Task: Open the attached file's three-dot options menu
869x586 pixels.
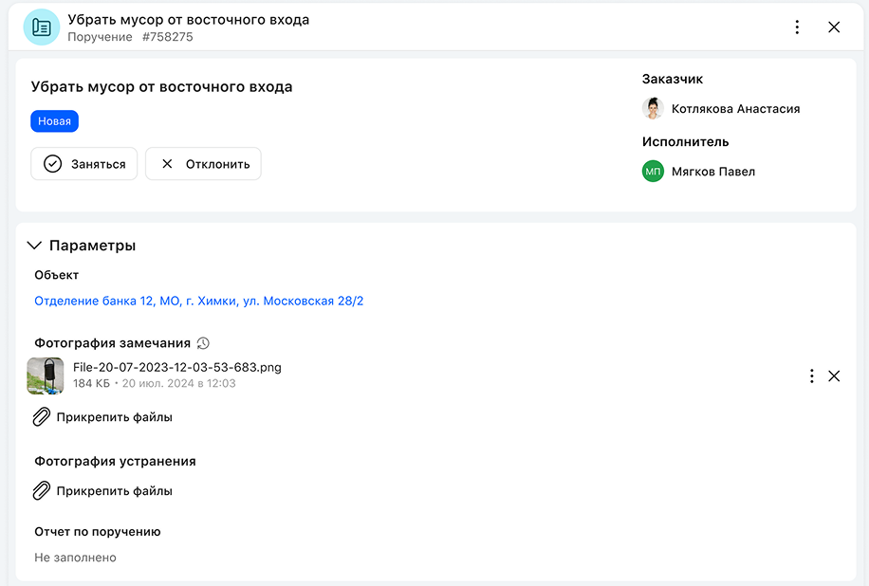Action: coord(811,376)
